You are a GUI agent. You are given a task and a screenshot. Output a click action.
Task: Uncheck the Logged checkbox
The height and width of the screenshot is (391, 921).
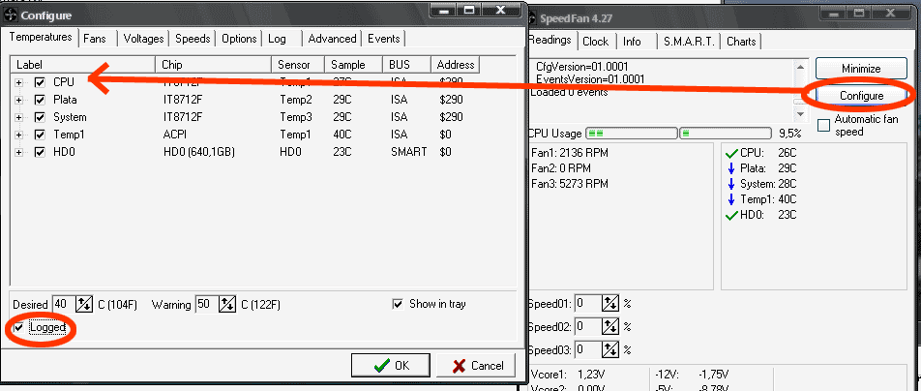(x=20, y=327)
